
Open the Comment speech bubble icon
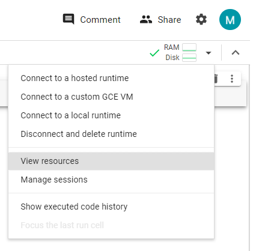coord(69,19)
